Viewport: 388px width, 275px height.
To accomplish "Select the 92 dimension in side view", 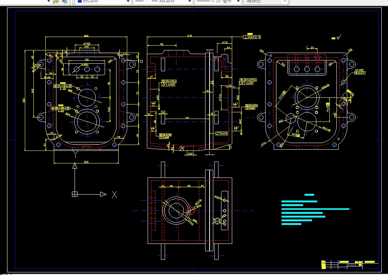I will coord(162,44).
